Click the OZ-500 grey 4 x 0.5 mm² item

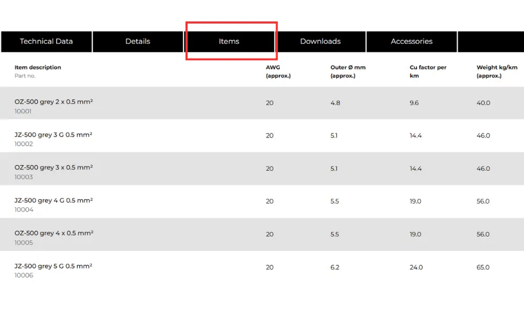point(53,233)
